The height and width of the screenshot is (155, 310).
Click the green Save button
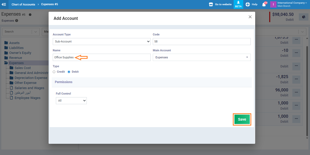242,119
